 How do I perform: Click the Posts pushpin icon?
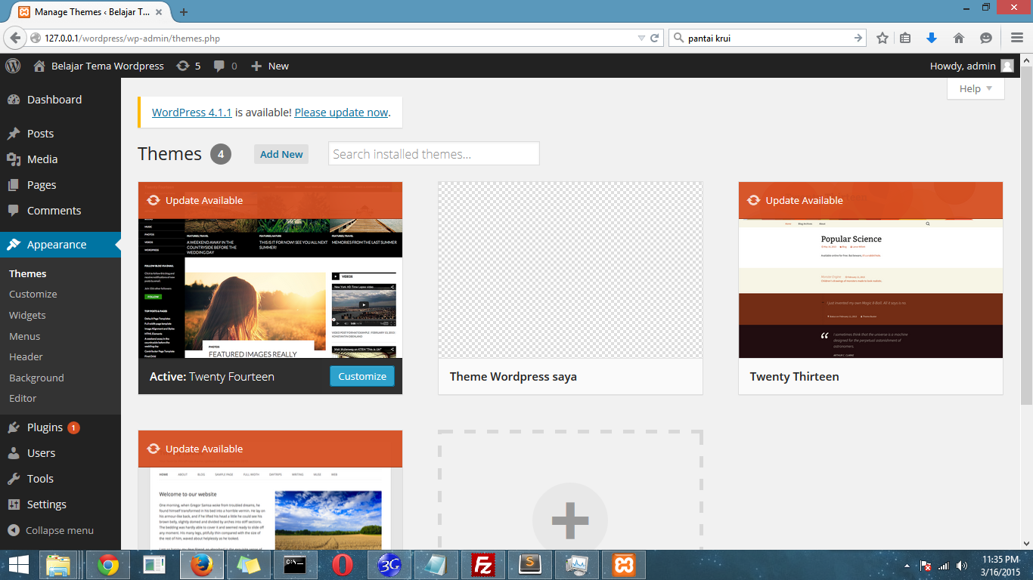(14, 134)
